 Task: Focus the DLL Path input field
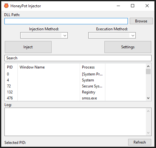[66, 21]
